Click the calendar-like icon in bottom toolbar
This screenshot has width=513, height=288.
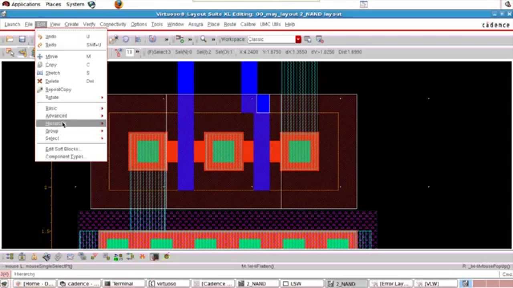70,256
